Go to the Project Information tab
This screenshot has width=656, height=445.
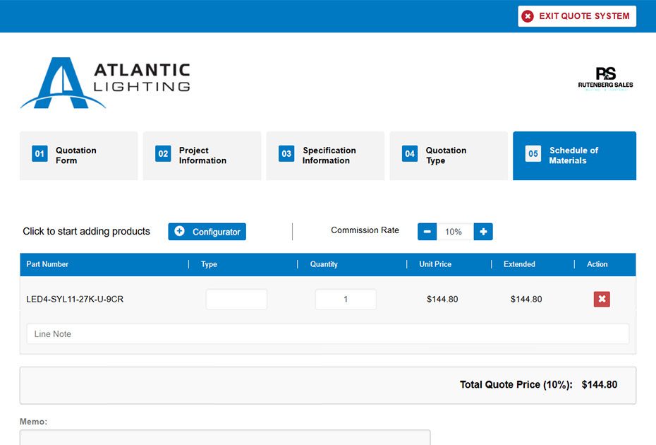coord(202,155)
